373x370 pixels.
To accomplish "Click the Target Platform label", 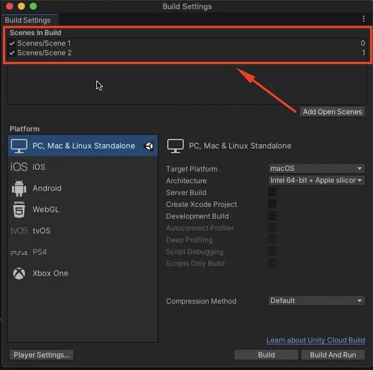I will [192, 169].
